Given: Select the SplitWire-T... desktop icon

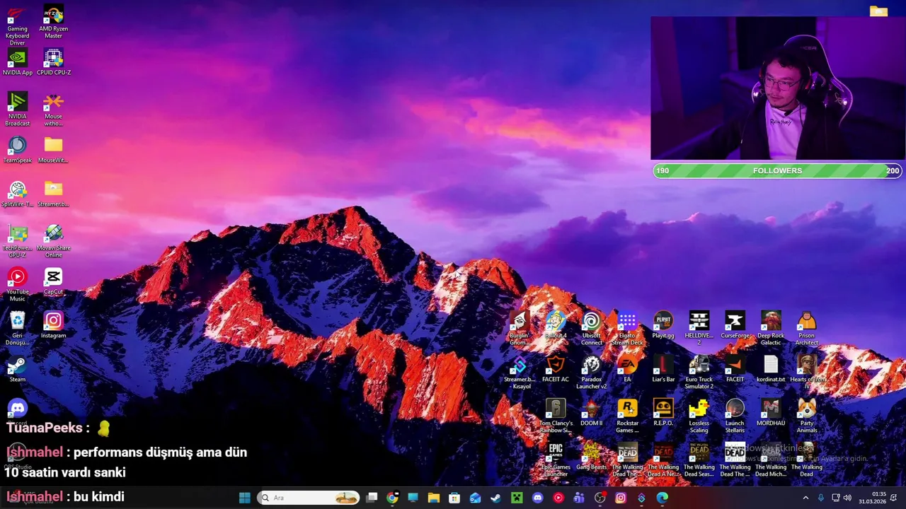Looking at the screenshot, I should 18,194.
